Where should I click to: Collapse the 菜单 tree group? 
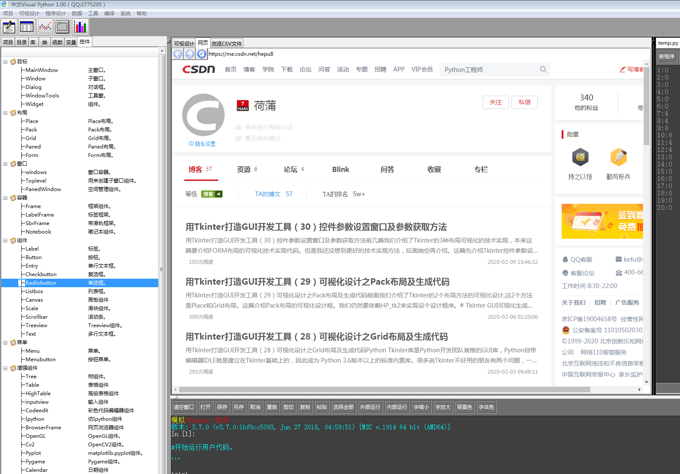coord(6,343)
